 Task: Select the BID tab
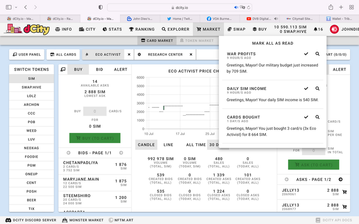[100, 69]
